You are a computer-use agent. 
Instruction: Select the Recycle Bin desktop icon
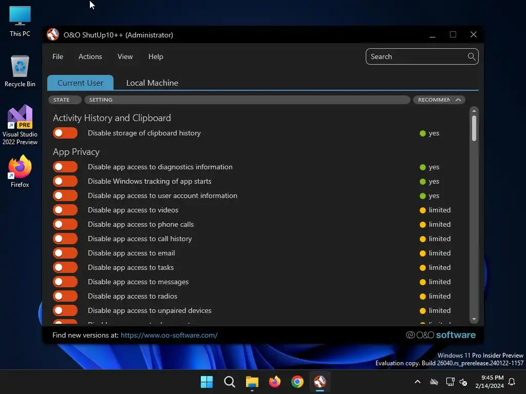tap(20, 71)
